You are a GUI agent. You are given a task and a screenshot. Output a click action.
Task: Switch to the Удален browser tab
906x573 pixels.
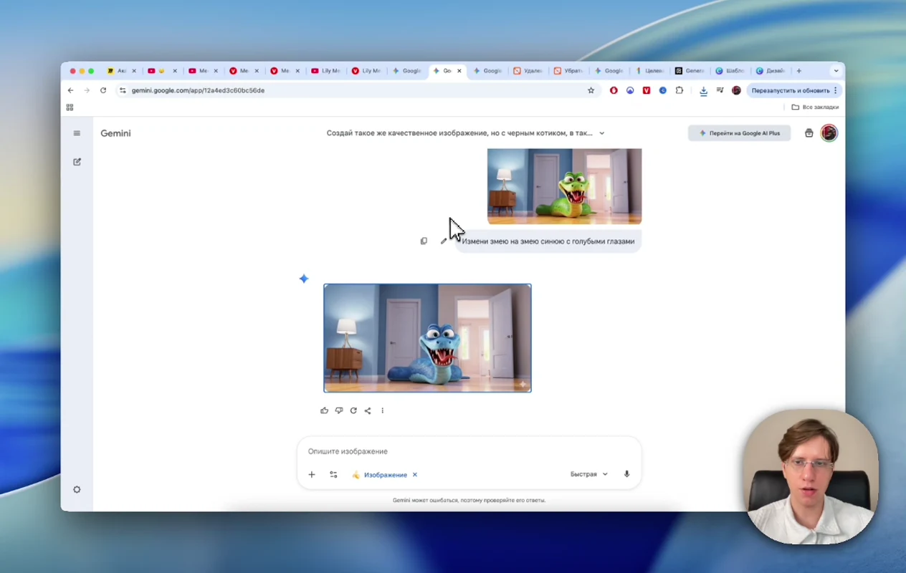click(528, 71)
